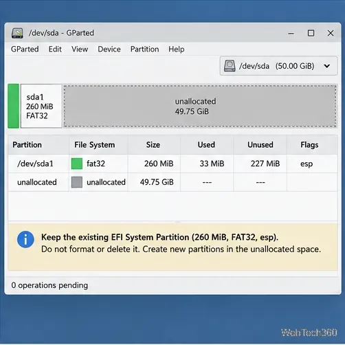345x345 pixels.
Task: Select the unallocated 49.75 GiB block in disk map
Action: 200,106
